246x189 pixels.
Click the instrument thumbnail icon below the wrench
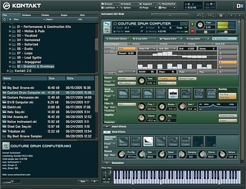(x=107, y=30)
